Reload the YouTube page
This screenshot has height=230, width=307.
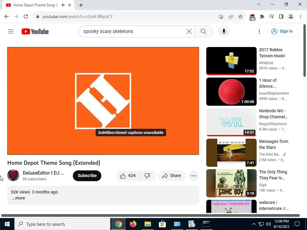tap(26, 16)
